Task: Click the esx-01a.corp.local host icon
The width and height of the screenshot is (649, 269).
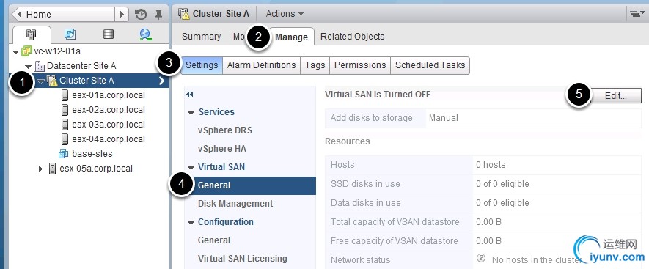Action: pos(65,95)
